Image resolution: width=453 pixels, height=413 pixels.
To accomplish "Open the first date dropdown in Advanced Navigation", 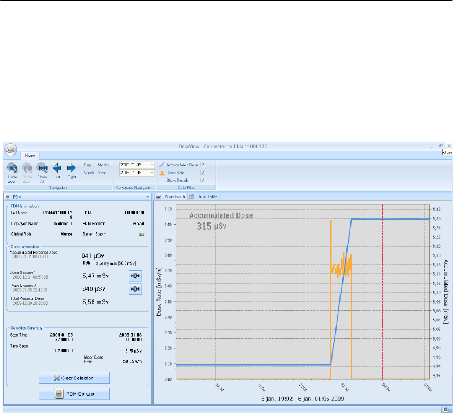I will [x=152, y=165].
